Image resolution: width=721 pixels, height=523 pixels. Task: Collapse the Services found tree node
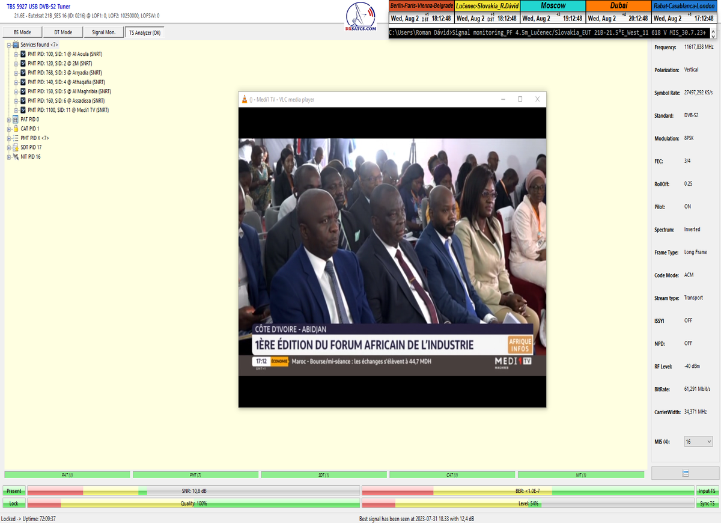click(x=8, y=44)
